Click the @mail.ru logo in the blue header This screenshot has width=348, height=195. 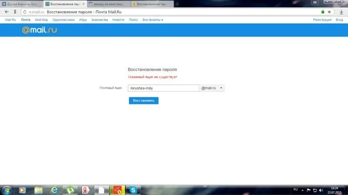(40, 30)
